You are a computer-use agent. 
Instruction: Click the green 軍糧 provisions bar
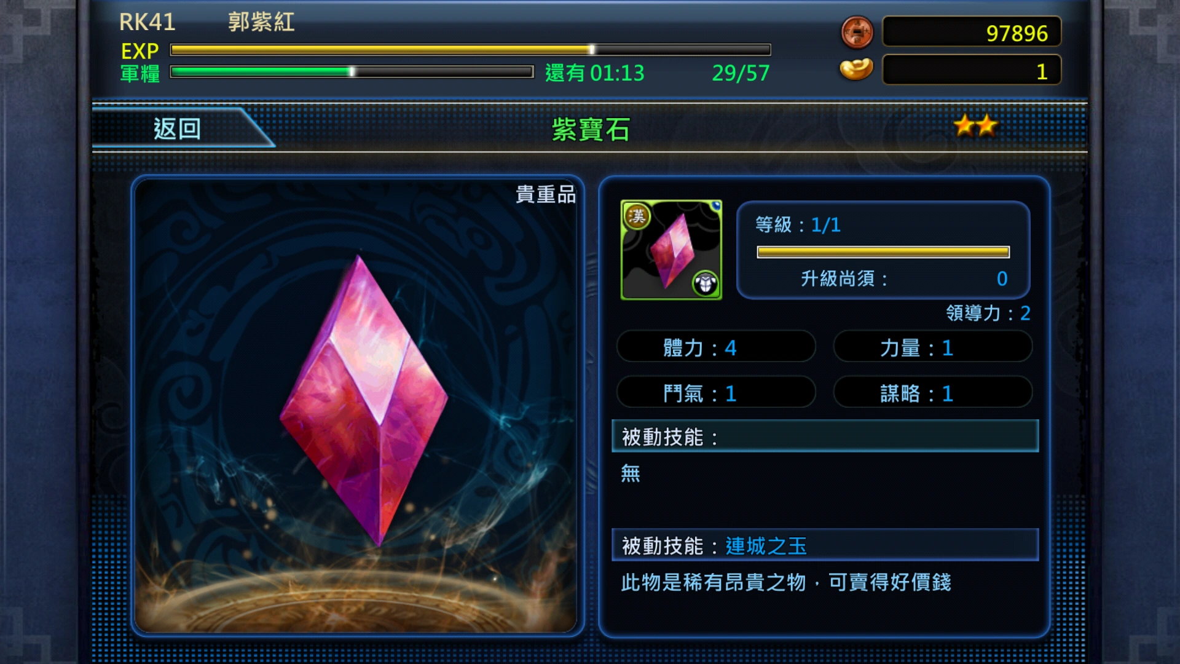click(x=352, y=72)
